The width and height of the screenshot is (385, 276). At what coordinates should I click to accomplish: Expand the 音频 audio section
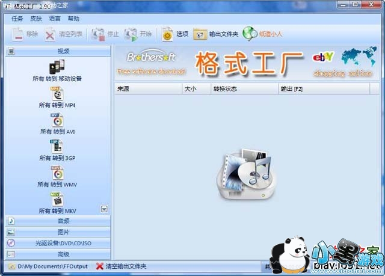[x=58, y=221]
